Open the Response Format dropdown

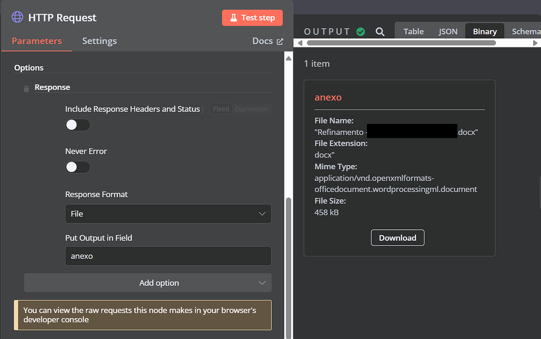point(168,214)
